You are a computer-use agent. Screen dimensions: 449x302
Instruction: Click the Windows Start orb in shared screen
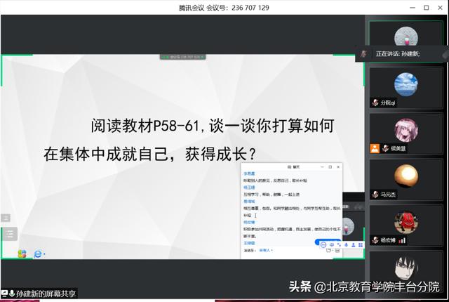[x=22, y=254]
